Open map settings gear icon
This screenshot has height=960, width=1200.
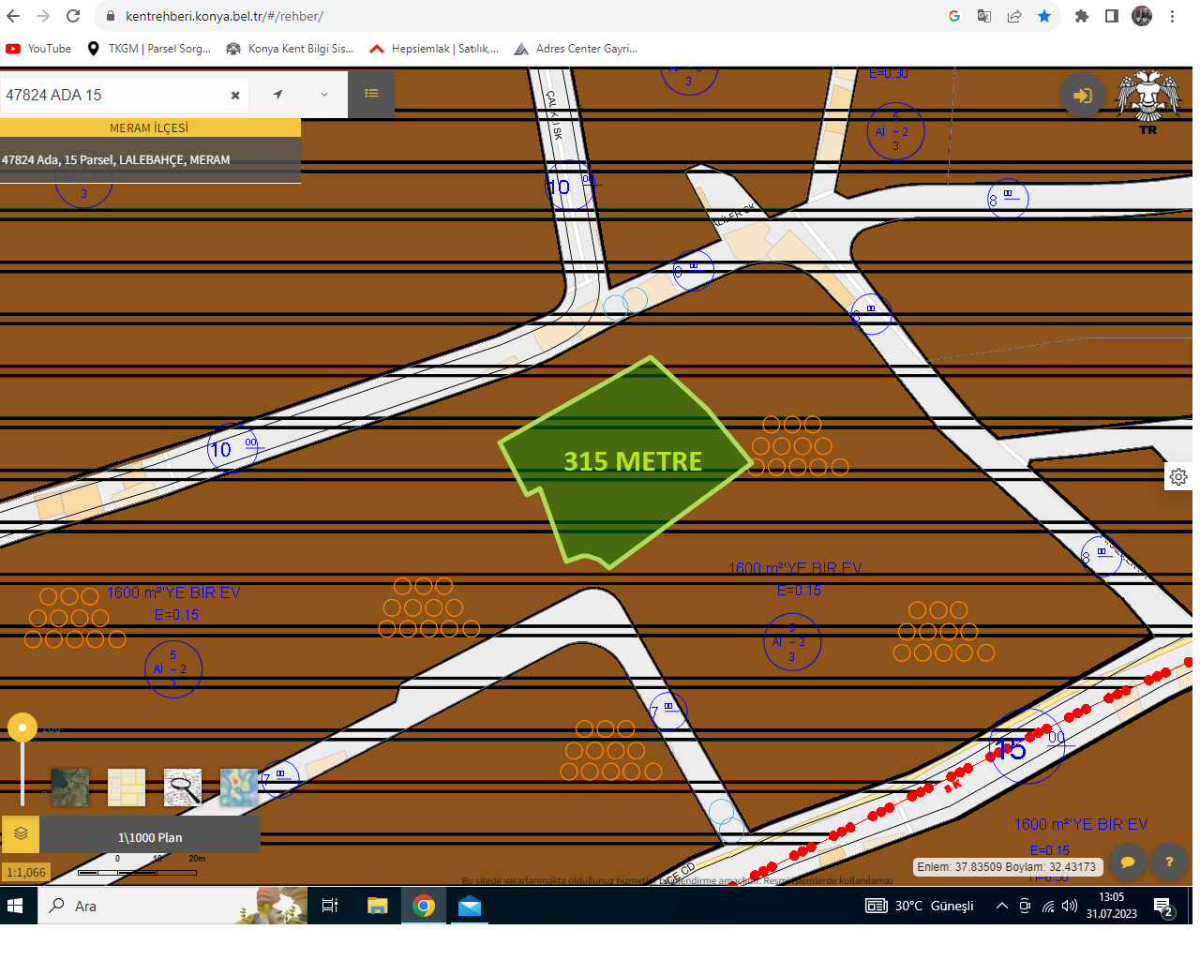coord(1178,477)
